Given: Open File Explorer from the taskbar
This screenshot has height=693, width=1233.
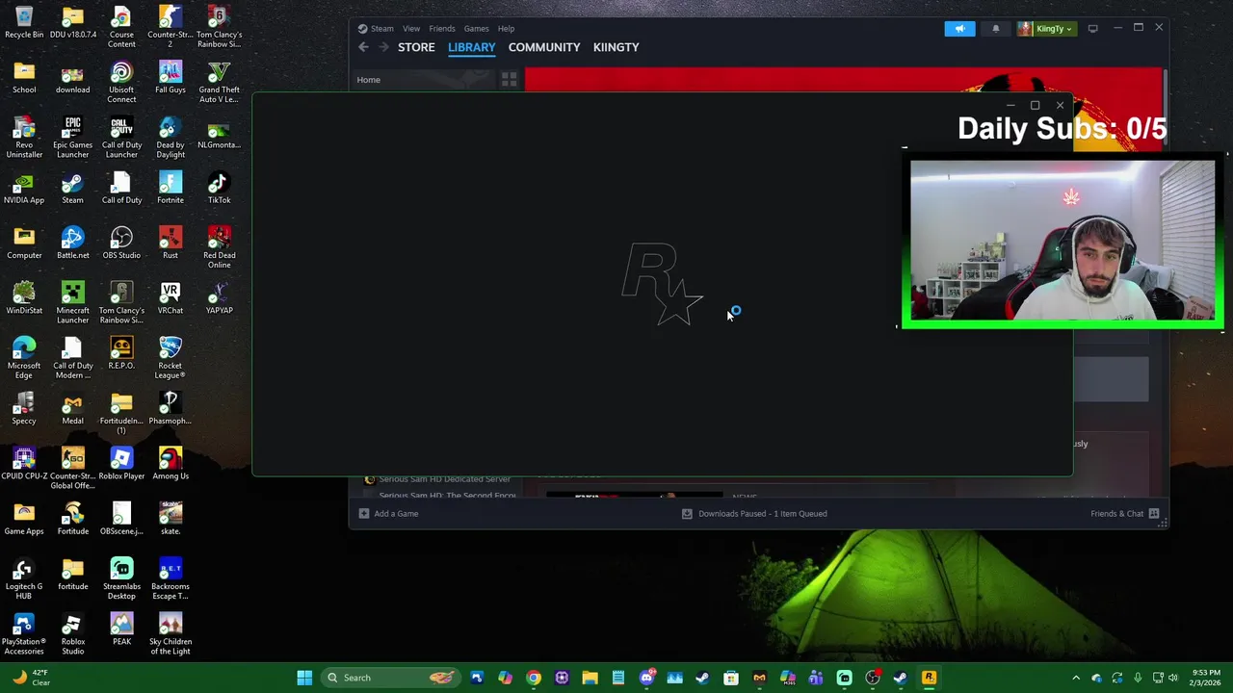Looking at the screenshot, I should click(x=590, y=678).
